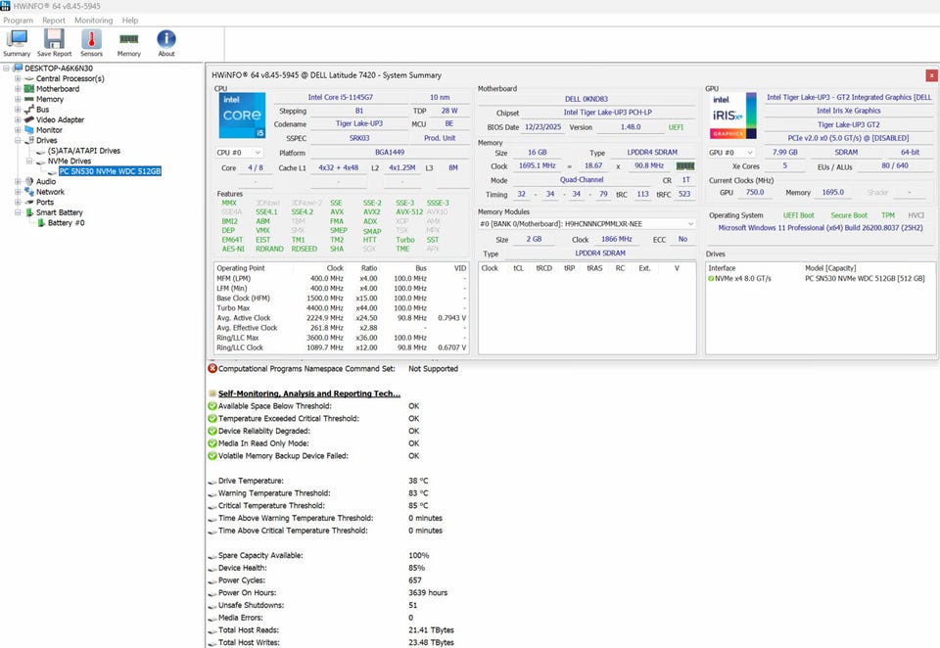Image resolution: width=940 pixels, height=648 pixels.
Task: Select Video Adapter in the tree
Action: 60,119
